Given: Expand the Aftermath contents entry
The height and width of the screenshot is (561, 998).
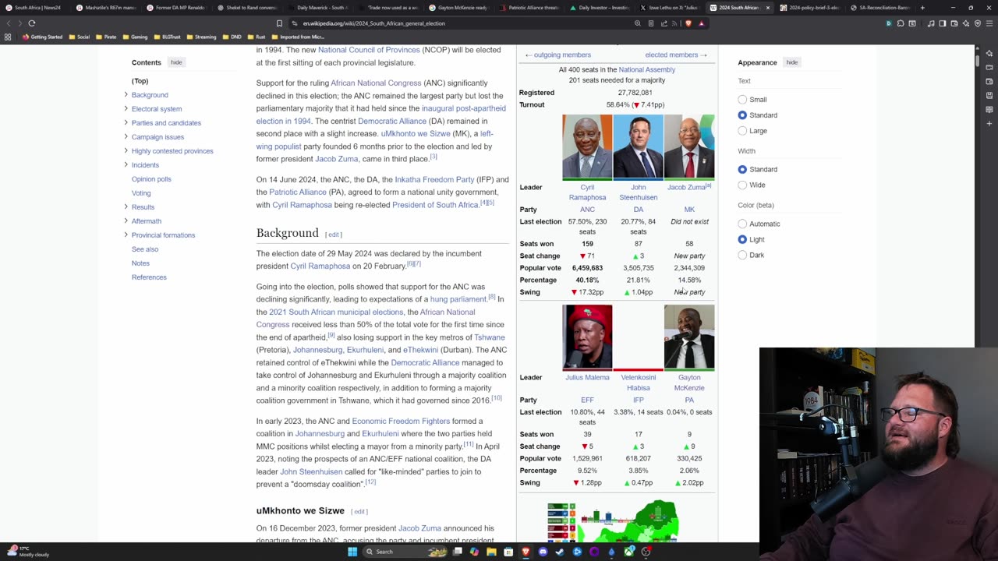Looking at the screenshot, I should 126,221.
